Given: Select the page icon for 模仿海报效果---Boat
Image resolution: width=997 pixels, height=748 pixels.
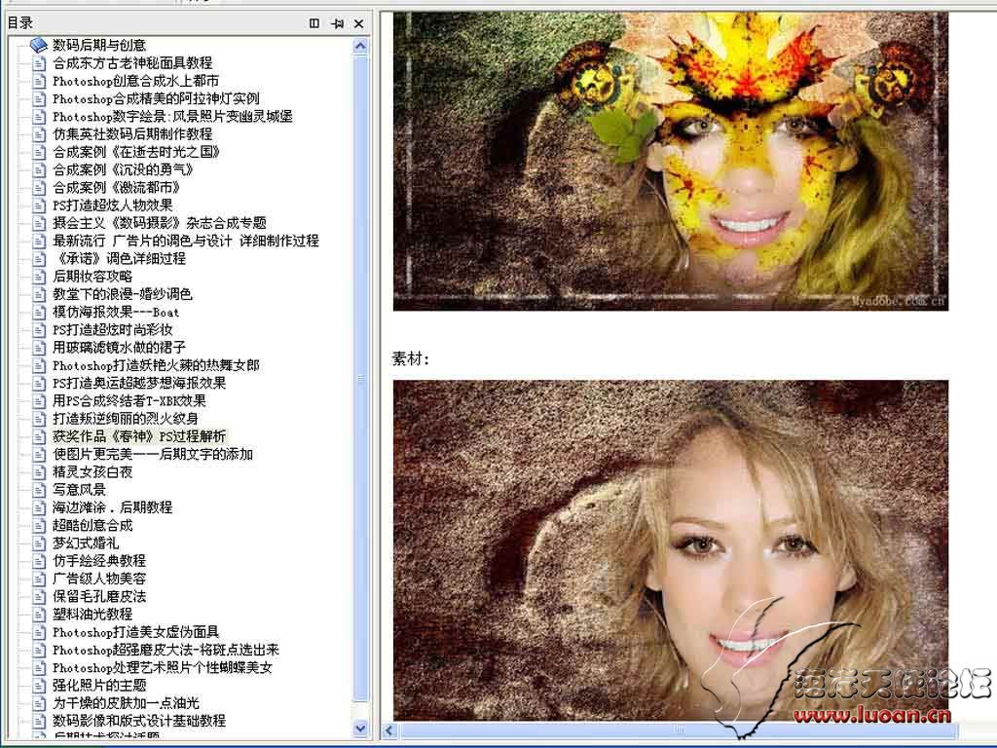Looking at the screenshot, I should (39, 312).
